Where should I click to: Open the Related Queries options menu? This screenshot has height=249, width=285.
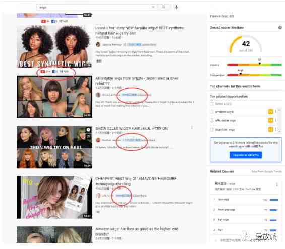pos(276,184)
